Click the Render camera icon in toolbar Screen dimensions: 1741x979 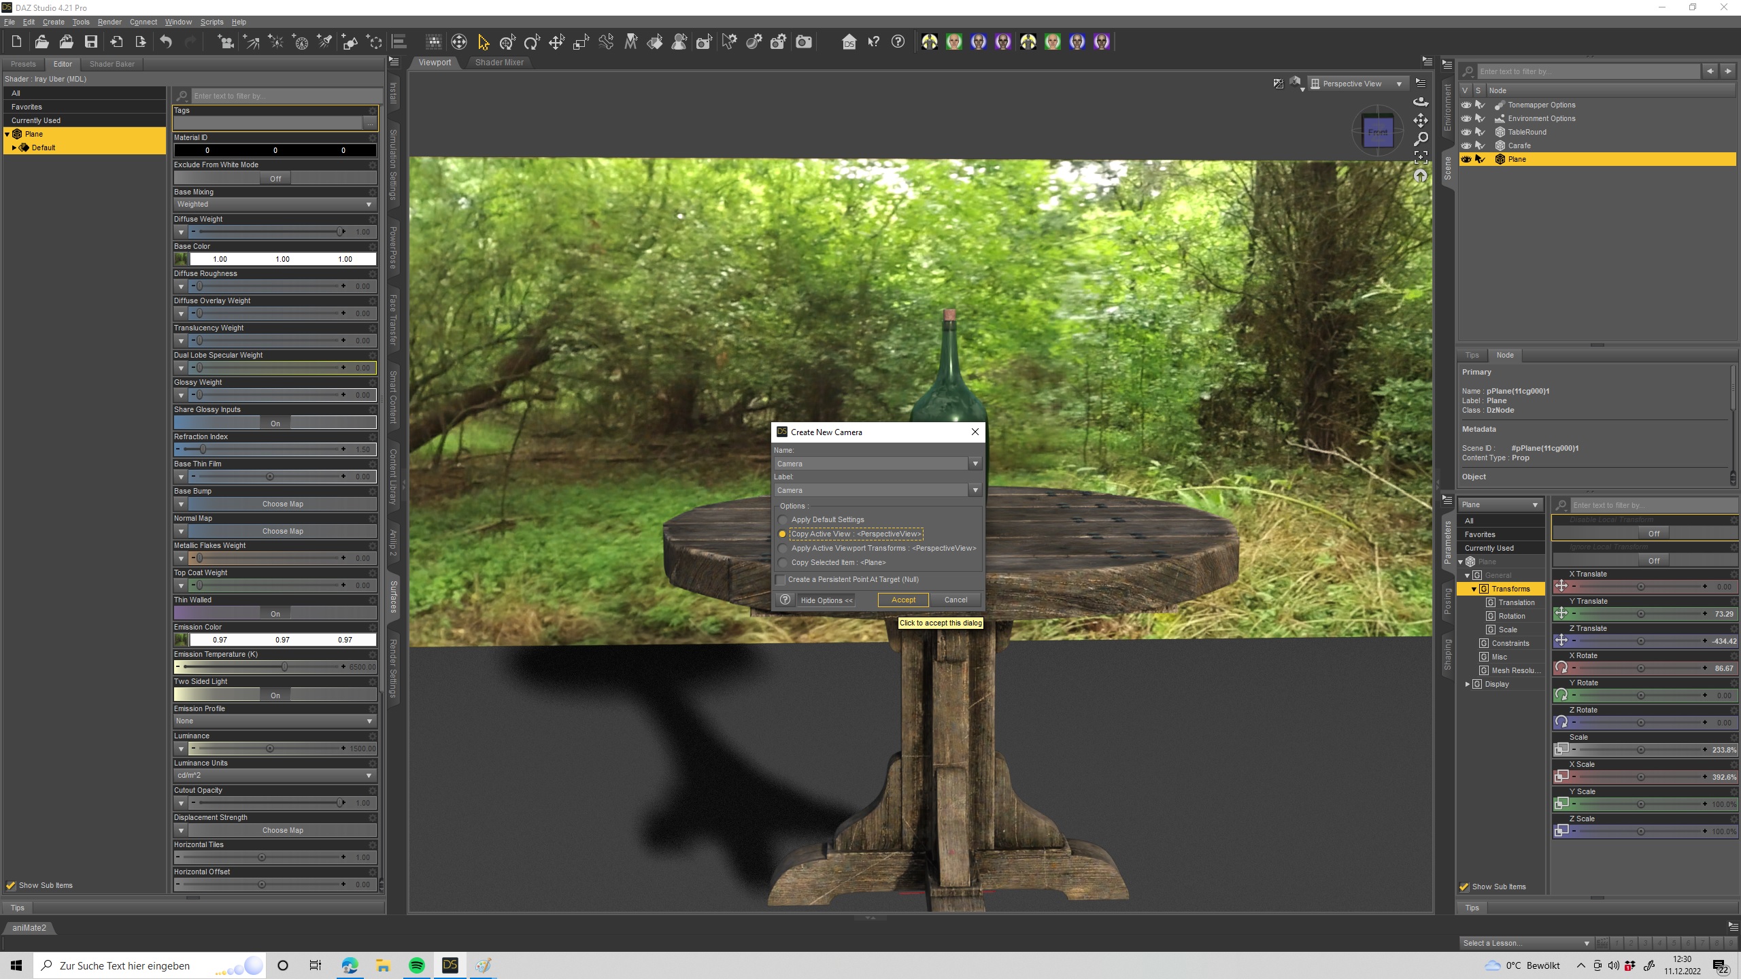click(x=804, y=42)
